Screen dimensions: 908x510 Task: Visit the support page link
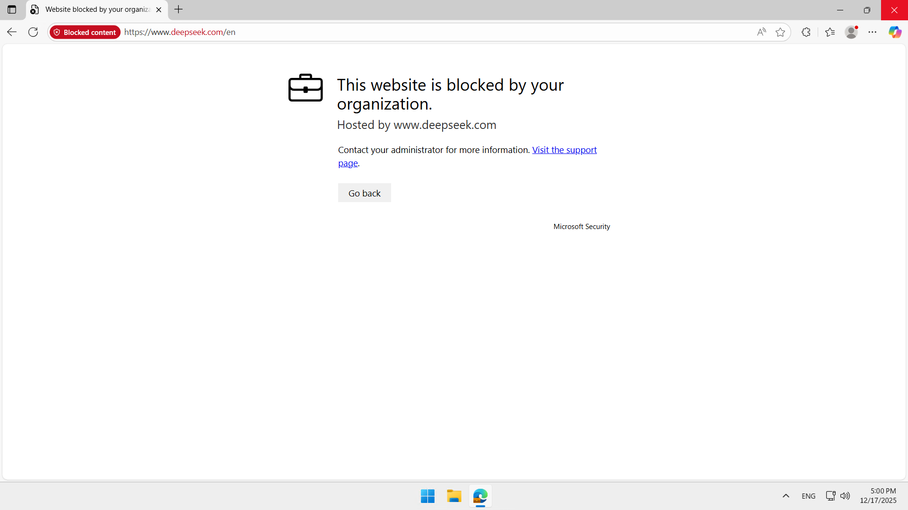(x=564, y=150)
